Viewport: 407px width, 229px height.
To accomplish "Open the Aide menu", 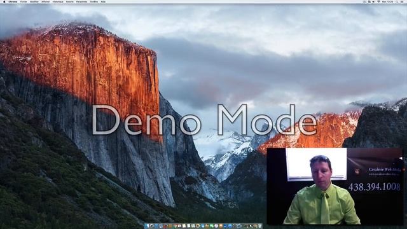I will pyautogui.click(x=103, y=1).
